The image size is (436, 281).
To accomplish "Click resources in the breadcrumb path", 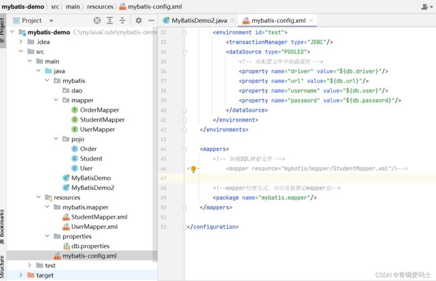I will coord(100,7).
